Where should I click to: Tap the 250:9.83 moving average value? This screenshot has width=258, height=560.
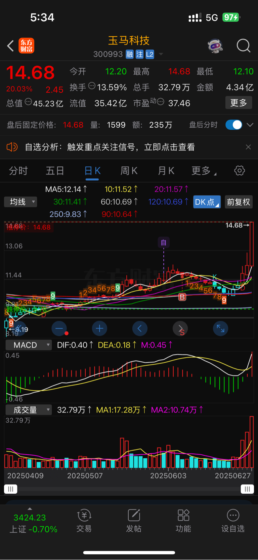(68, 214)
